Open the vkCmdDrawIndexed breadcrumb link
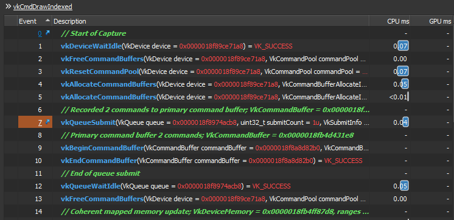Screen dimensions: 454x220 tap(43, 7)
